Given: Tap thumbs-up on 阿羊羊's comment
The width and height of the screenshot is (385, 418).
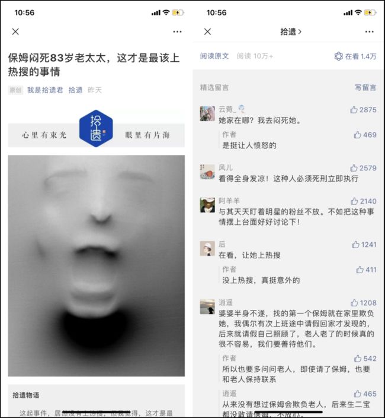Looking at the screenshot, I should pos(354,201).
